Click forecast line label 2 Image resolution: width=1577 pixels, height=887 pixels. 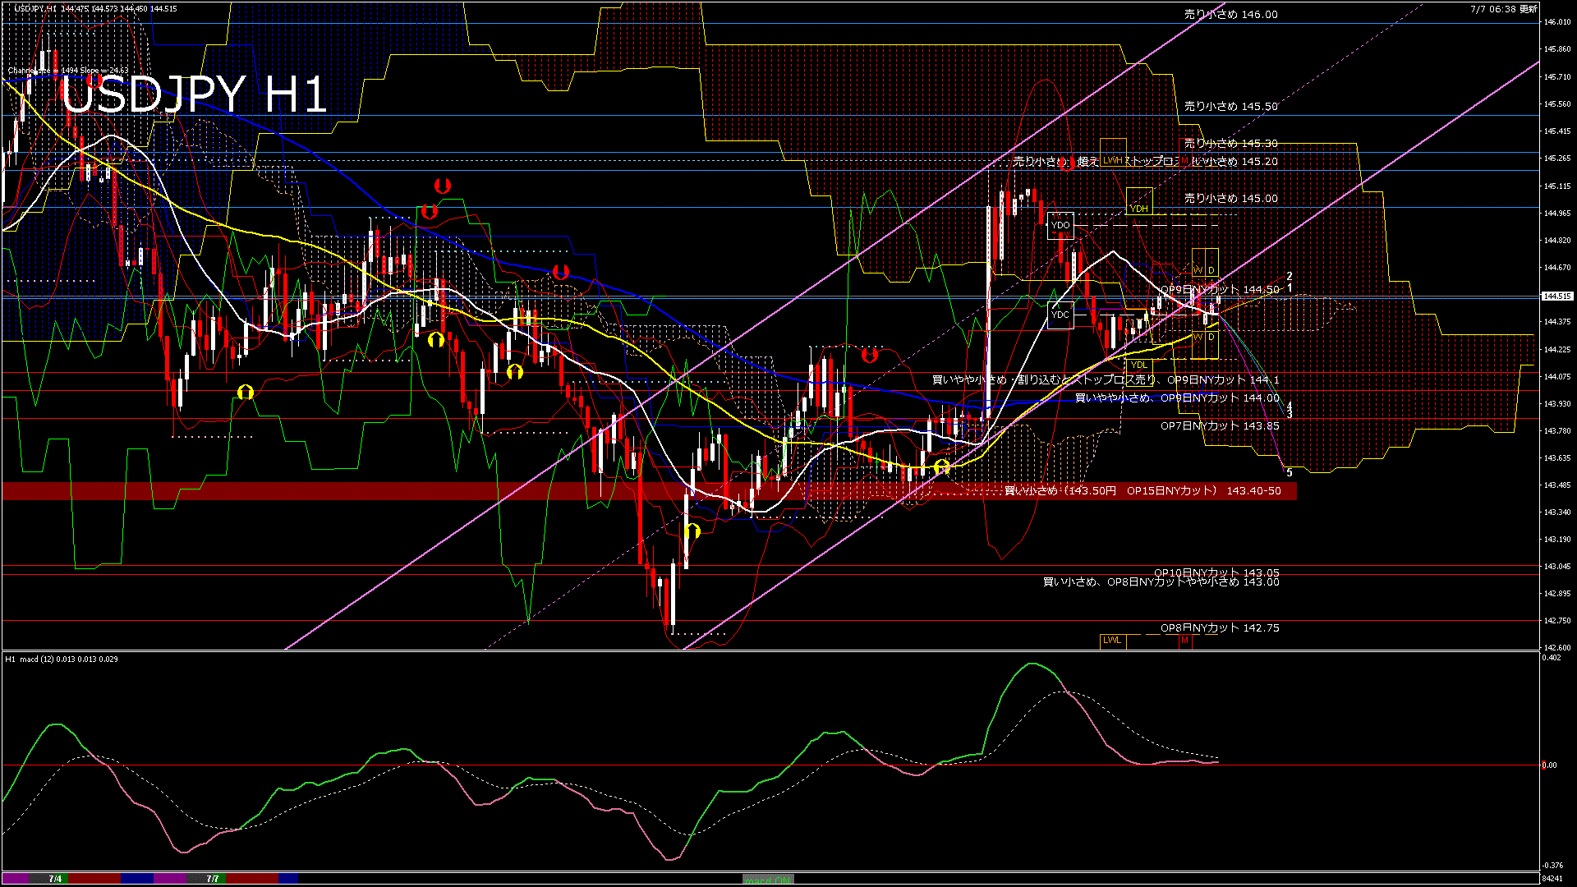click(x=1290, y=277)
